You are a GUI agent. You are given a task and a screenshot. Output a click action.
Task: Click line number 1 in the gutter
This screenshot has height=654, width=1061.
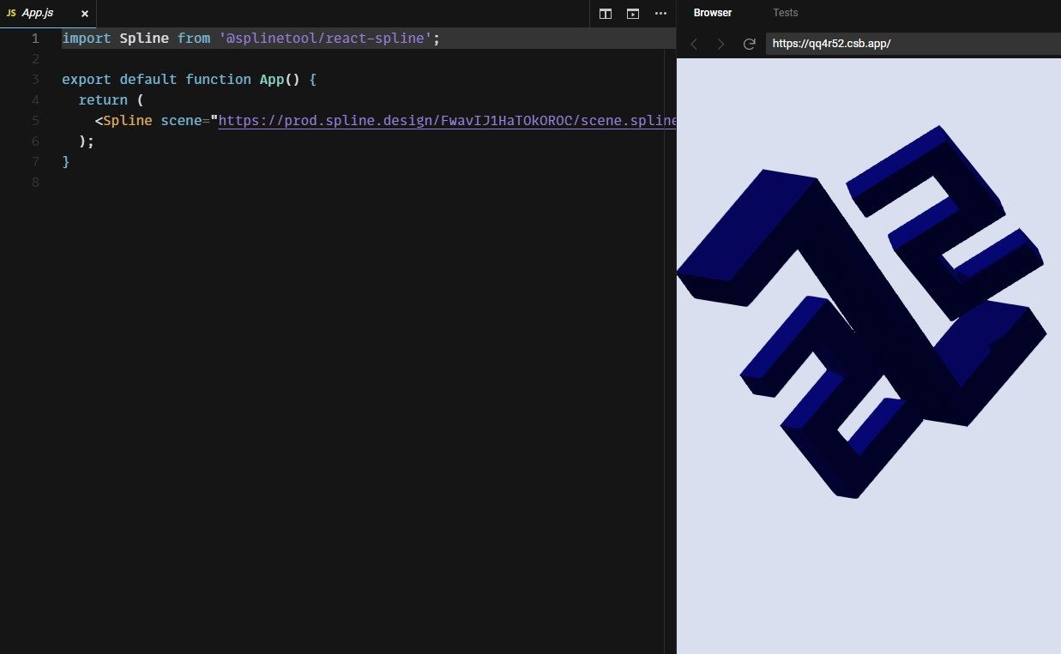pos(35,39)
